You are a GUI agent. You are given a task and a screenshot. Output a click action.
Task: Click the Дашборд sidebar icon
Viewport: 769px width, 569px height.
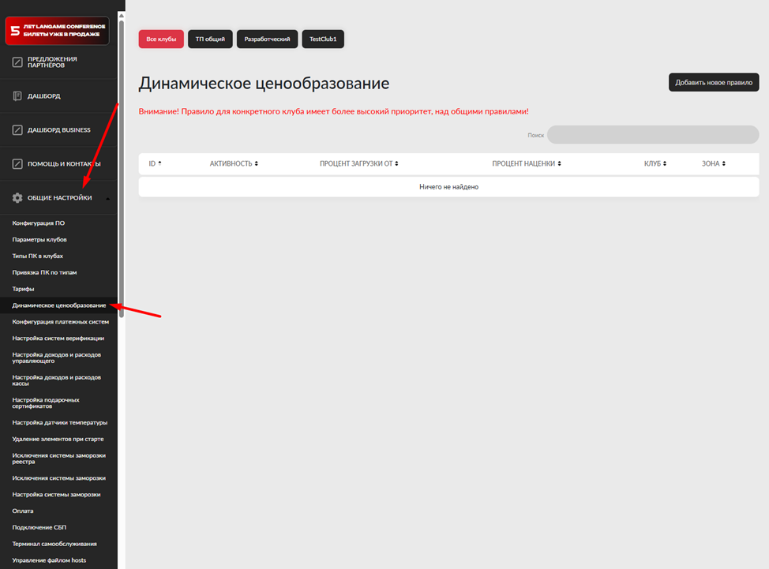tap(17, 96)
